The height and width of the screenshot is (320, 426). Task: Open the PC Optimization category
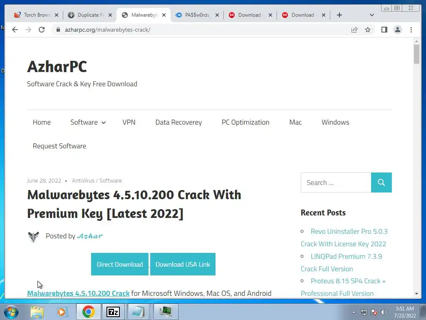pos(245,122)
